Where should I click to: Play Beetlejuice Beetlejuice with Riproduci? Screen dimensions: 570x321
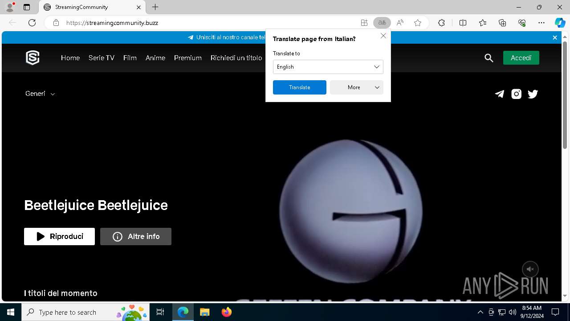(x=59, y=236)
